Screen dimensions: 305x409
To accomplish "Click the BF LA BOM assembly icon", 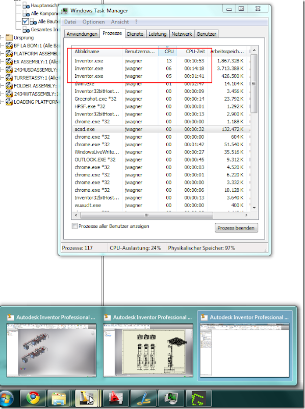I will pyautogui.click(x=9, y=46).
